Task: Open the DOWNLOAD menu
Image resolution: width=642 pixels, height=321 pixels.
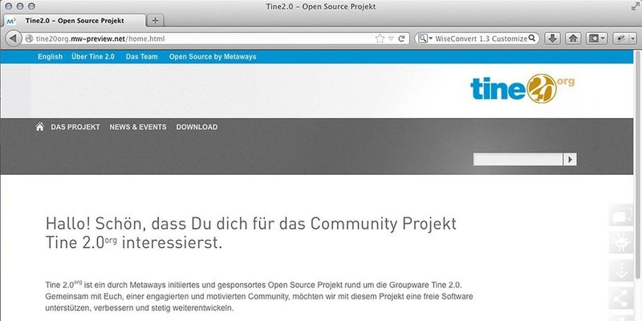Action: pos(197,127)
